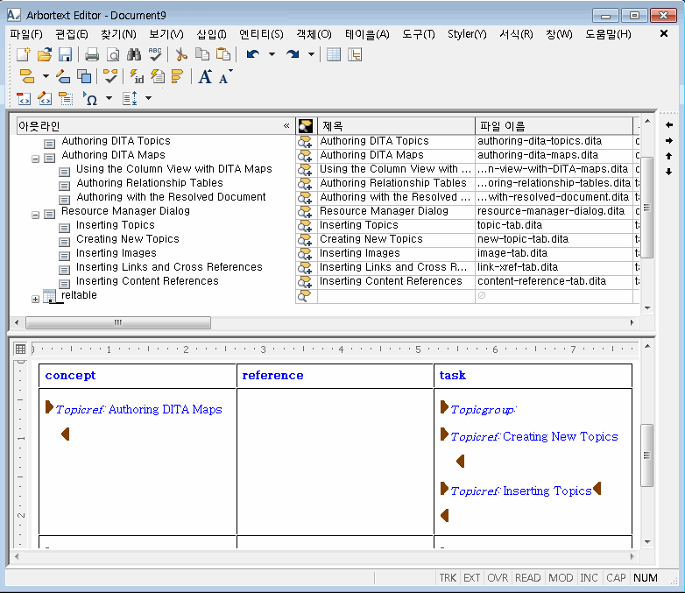685x593 pixels.
Task: Open the line spacing dropdown arrow
Action: (x=149, y=98)
